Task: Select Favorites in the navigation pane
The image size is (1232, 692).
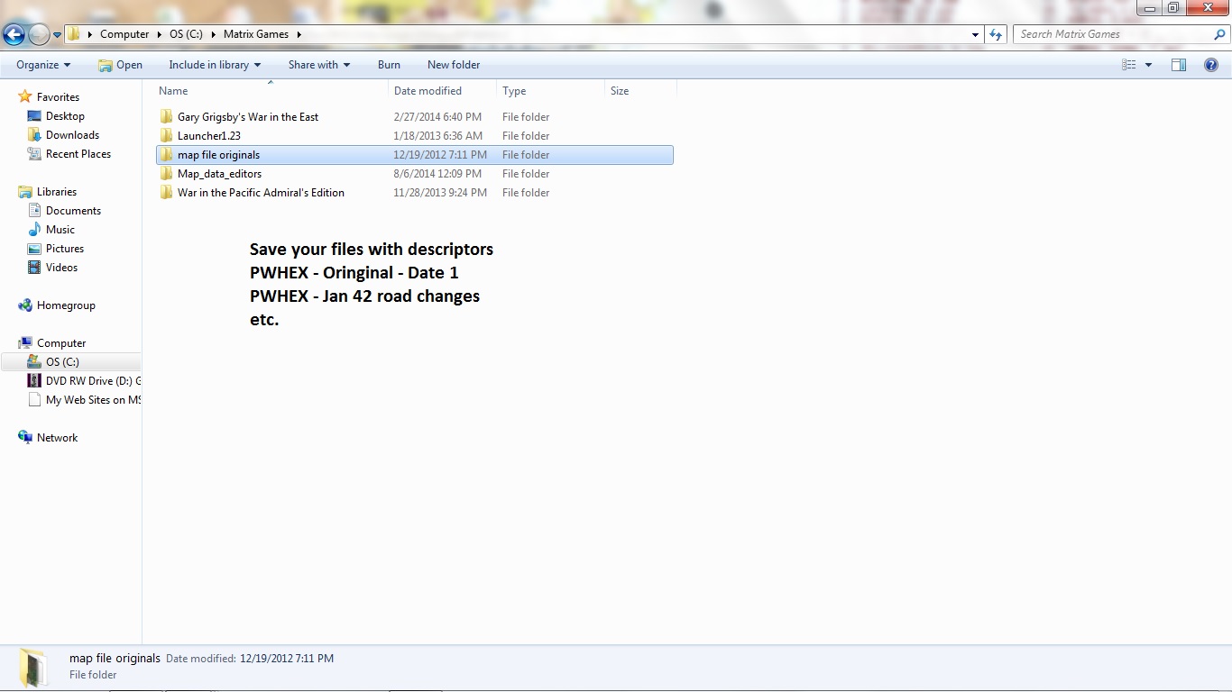Action: tap(58, 97)
